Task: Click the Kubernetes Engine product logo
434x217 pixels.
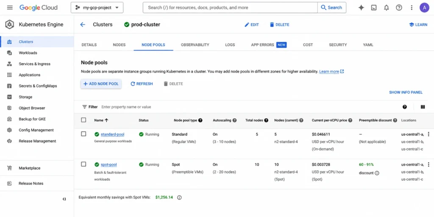Action: (x=9, y=24)
